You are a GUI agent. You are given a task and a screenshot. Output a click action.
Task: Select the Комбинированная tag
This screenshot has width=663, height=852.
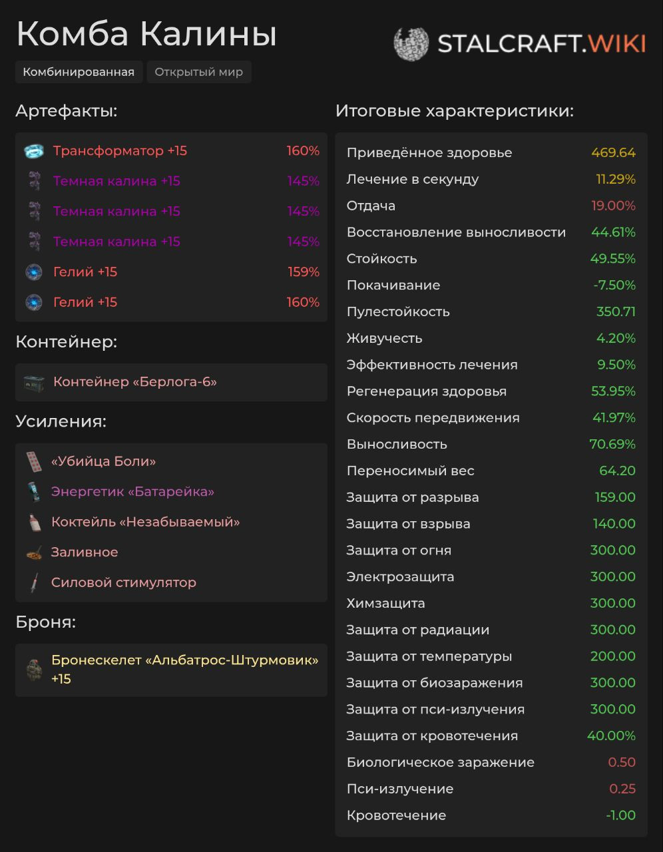(79, 72)
